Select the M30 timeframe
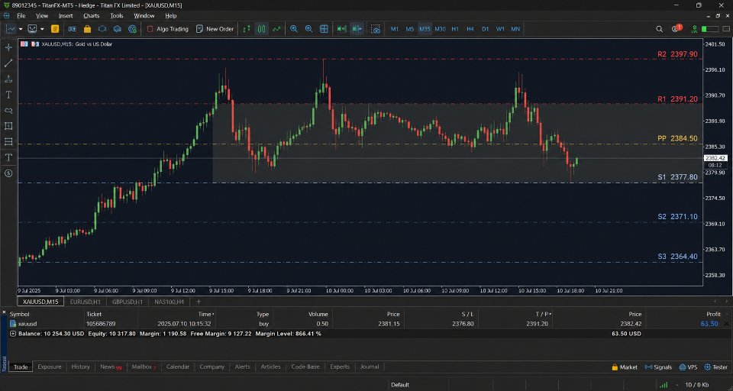733x391 pixels. (x=440, y=29)
